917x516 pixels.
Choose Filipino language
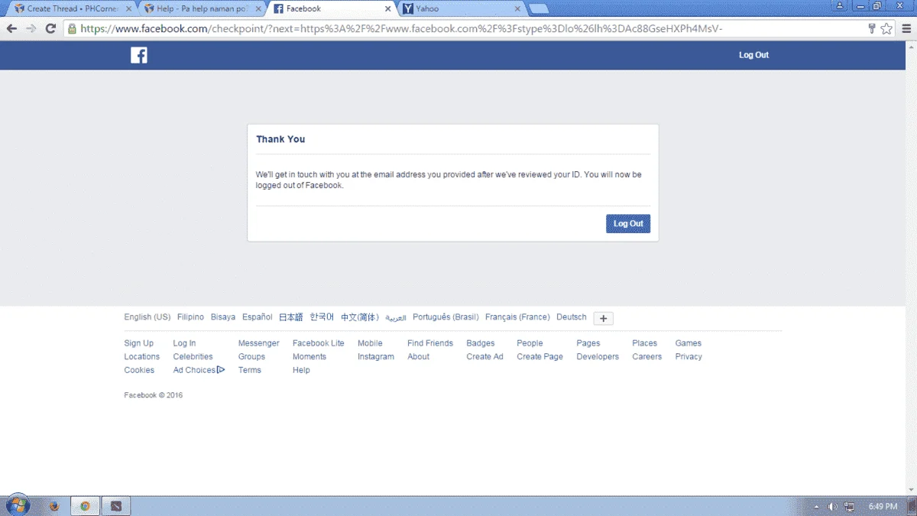click(x=190, y=317)
